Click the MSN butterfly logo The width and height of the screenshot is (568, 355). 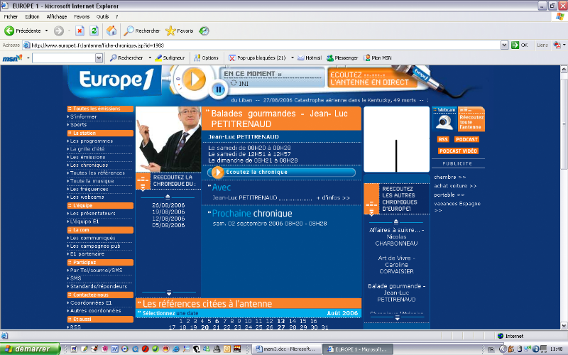pyautogui.click(x=12, y=58)
